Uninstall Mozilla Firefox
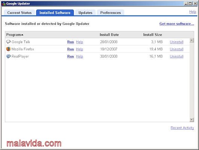 click(x=176, y=49)
